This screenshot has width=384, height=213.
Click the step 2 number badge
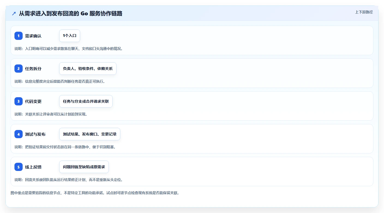click(x=19, y=69)
